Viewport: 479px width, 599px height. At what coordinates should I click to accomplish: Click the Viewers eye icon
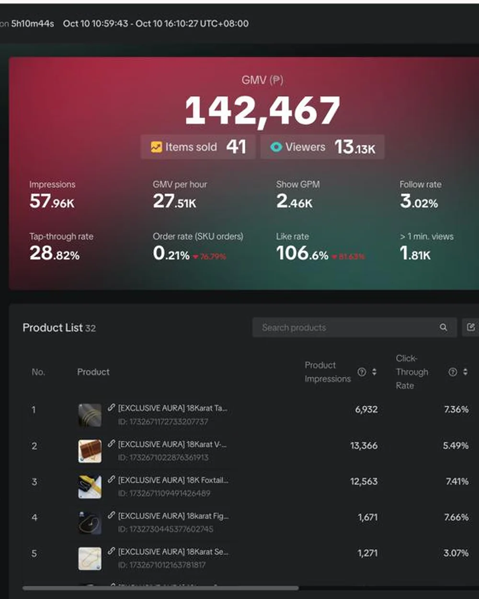[276, 147]
